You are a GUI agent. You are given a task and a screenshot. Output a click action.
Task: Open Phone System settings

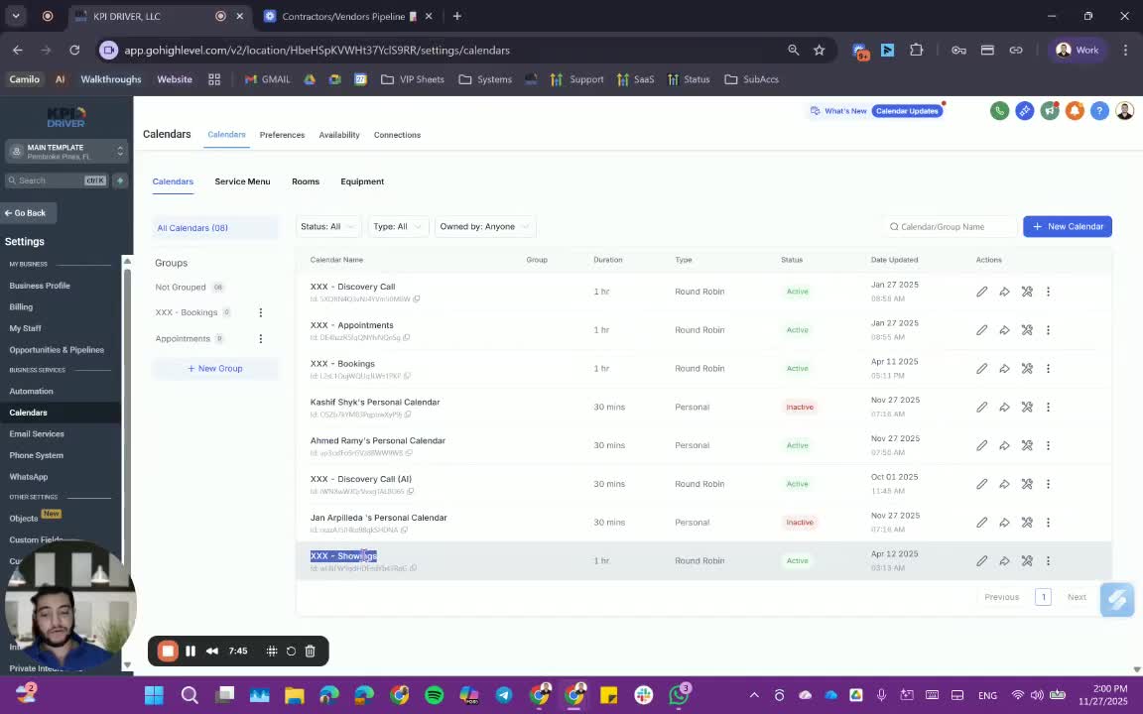(37, 455)
